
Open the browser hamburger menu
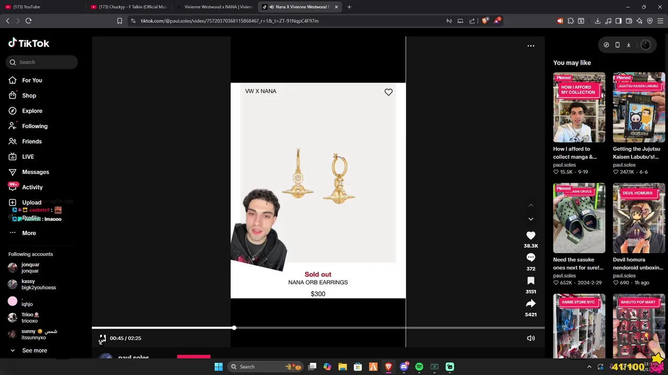(x=660, y=21)
